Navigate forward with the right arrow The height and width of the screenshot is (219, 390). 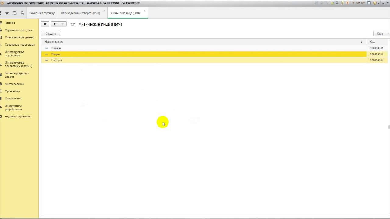(63, 24)
